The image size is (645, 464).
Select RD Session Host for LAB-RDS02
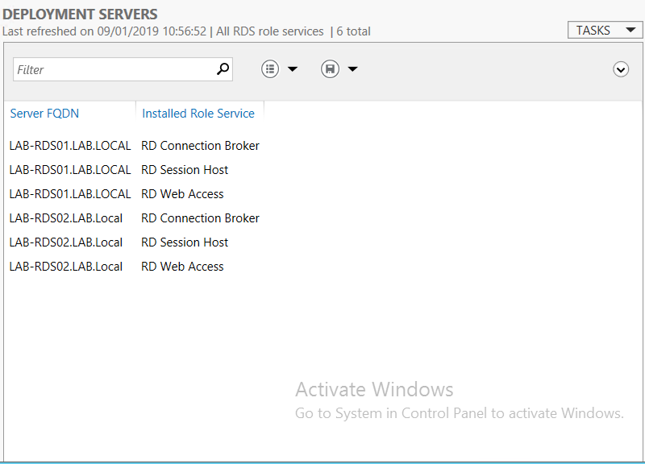185,242
